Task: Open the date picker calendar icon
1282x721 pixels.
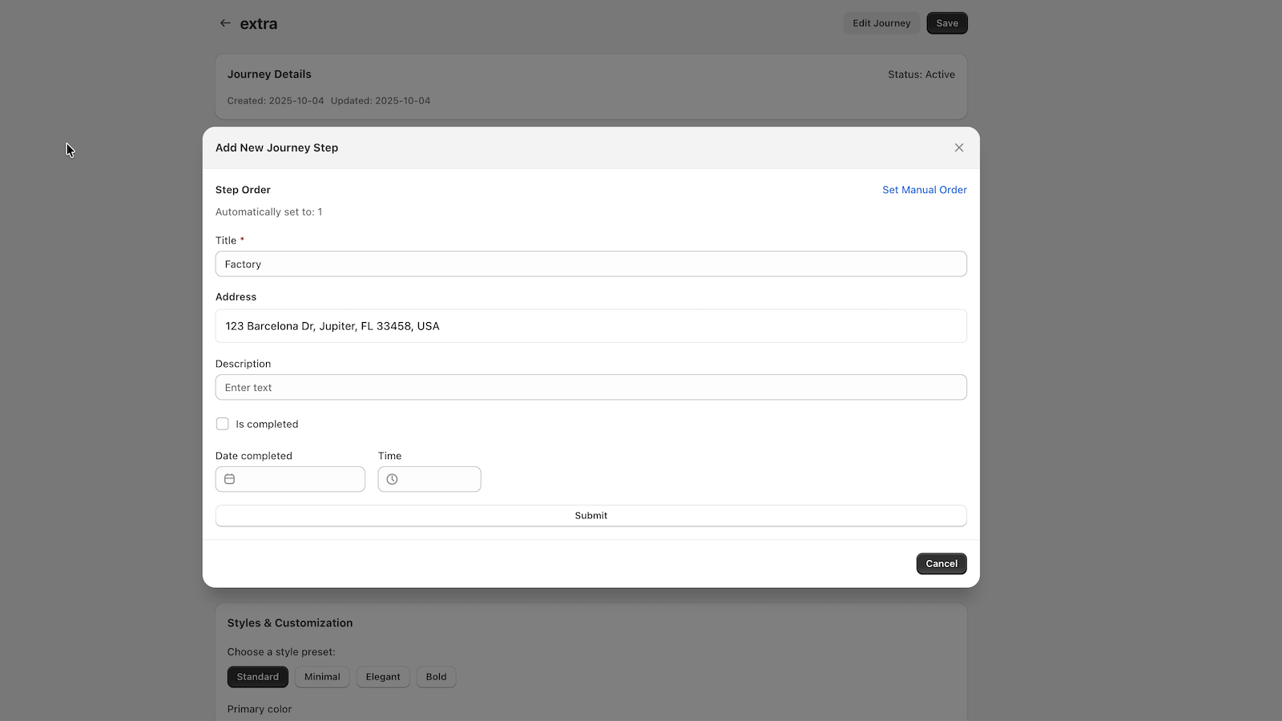Action: [230, 478]
